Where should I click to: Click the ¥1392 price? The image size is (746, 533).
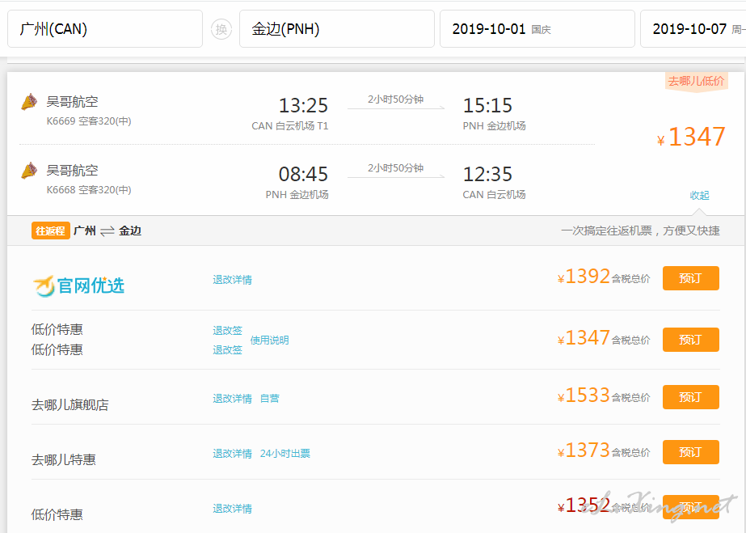584,277
